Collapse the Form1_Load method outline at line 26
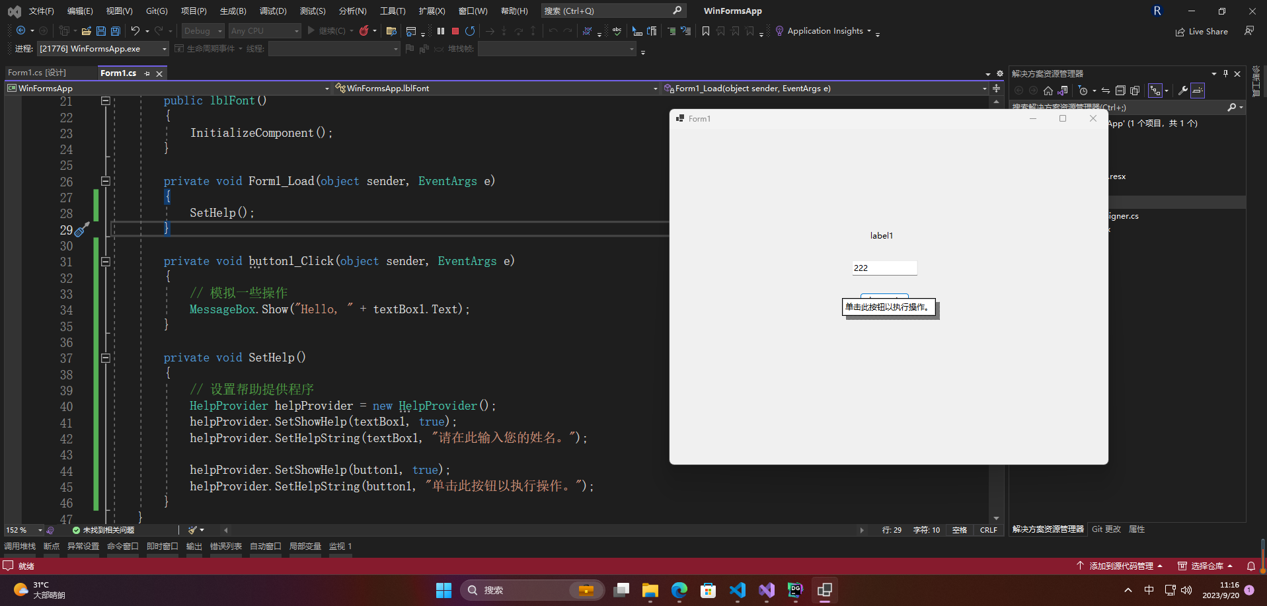This screenshot has height=606, width=1267. coord(105,181)
